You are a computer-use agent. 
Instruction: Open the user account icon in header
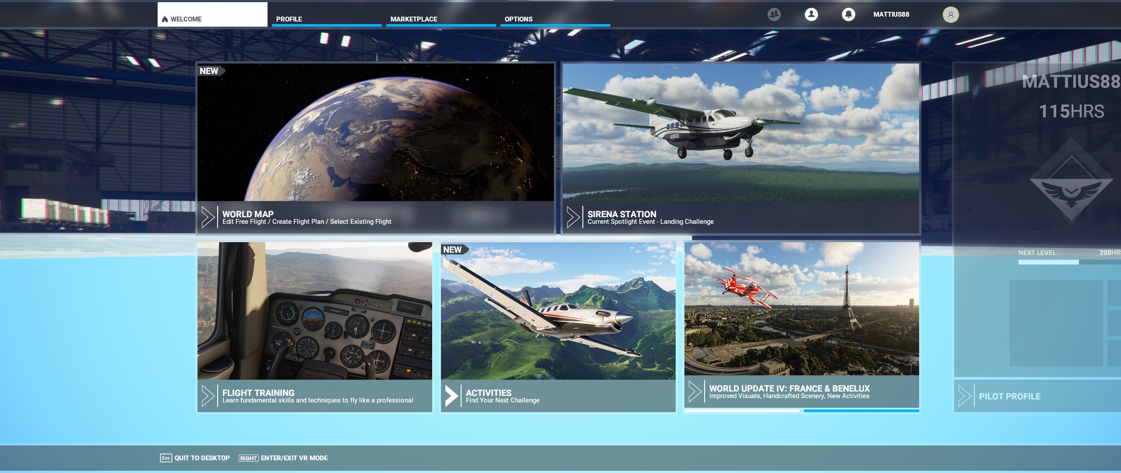point(811,14)
